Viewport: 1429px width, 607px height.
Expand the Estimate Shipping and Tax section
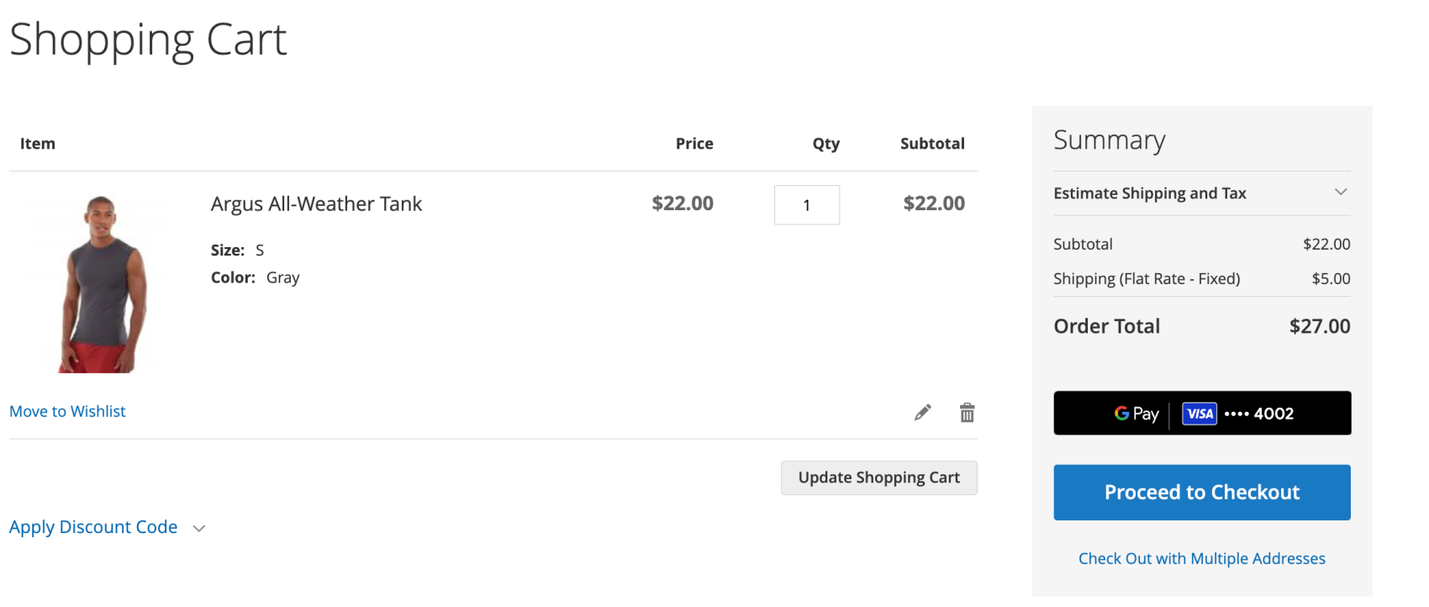point(1150,193)
